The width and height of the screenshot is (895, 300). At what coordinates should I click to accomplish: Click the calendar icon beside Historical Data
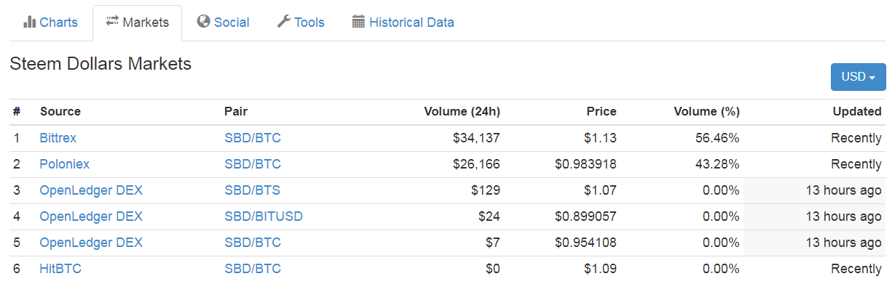tap(358, 22)
